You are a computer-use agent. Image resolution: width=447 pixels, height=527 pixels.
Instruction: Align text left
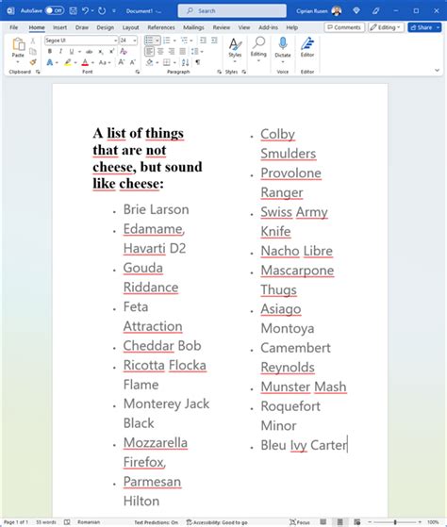(x=150, y=52)
